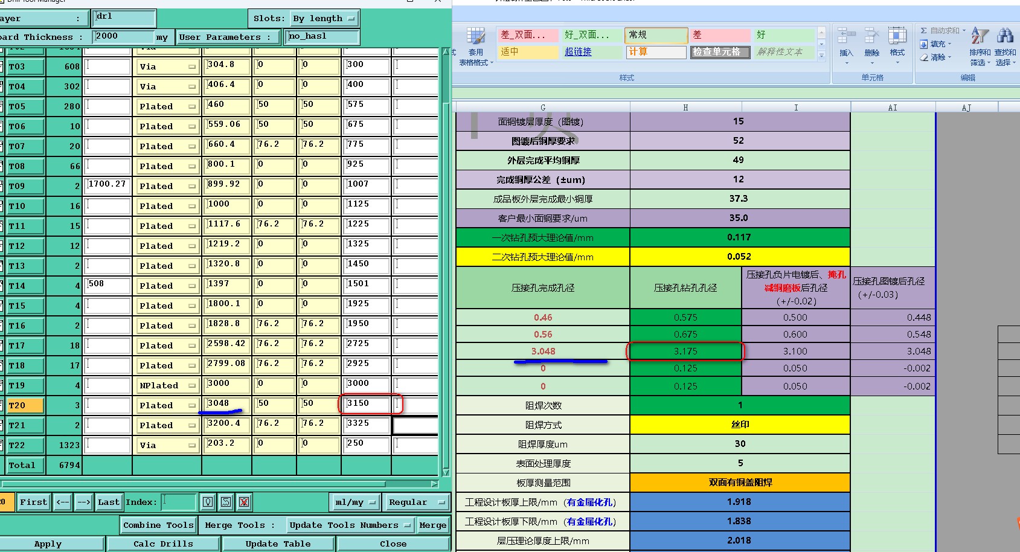
Task: Click the Combine Tools button
Action: (159, 525)
